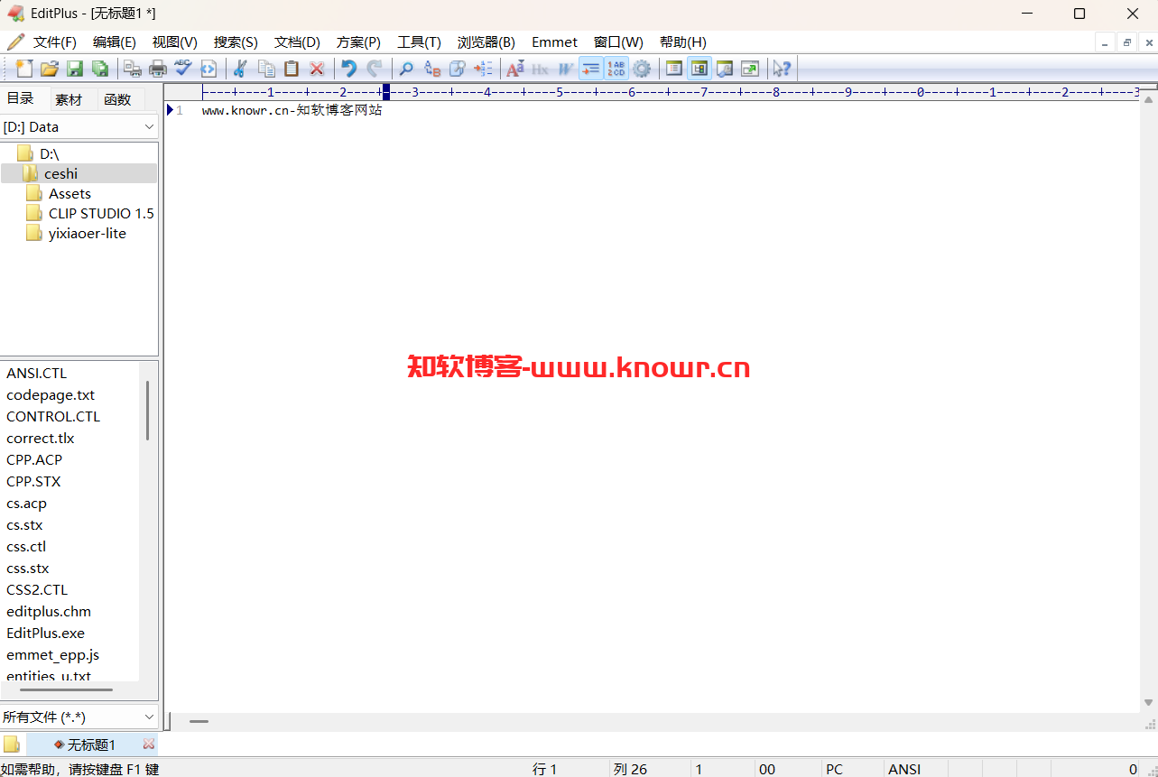The width and height of the screenshot is (1158, 777).
Task: Click the Copy icon in toolbar
Action: [x=266, y=69]
